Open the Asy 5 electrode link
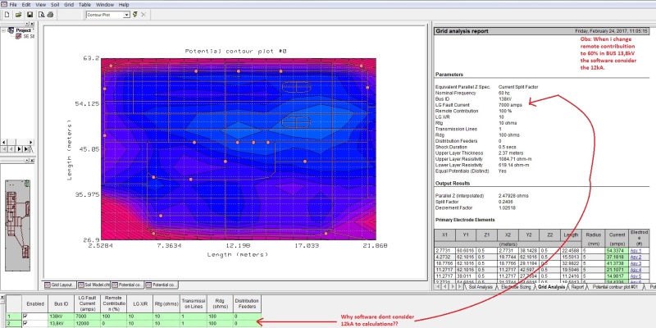 (x=635, y=276)
